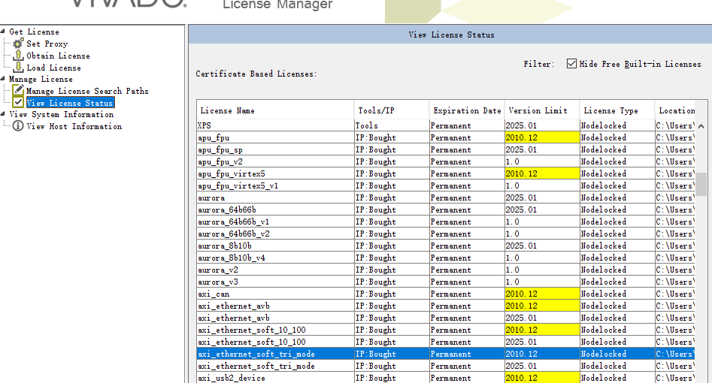Sort by Version Limit column header
712x383 pixels.
pyautogui.click(x=542, y=110)
